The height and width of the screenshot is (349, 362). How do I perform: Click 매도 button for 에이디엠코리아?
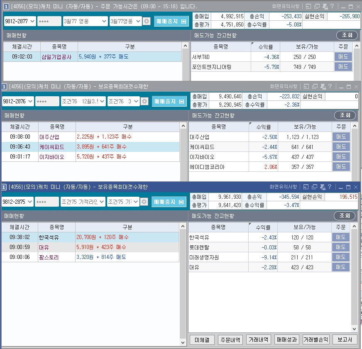pyautogui.click(x=341, y=167)
